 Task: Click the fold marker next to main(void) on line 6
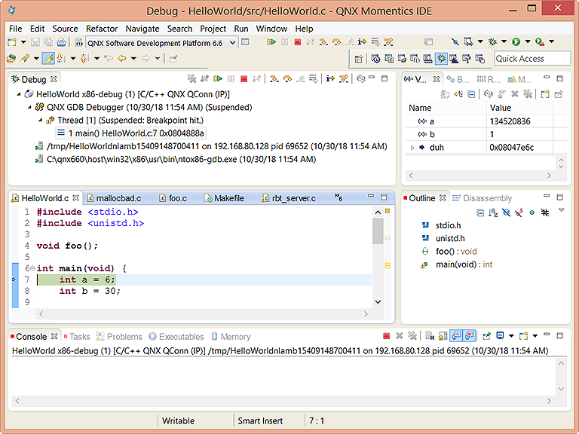point(32,268)
